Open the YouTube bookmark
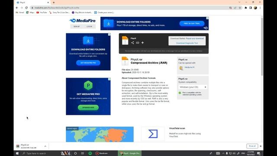 pos(42,13)
